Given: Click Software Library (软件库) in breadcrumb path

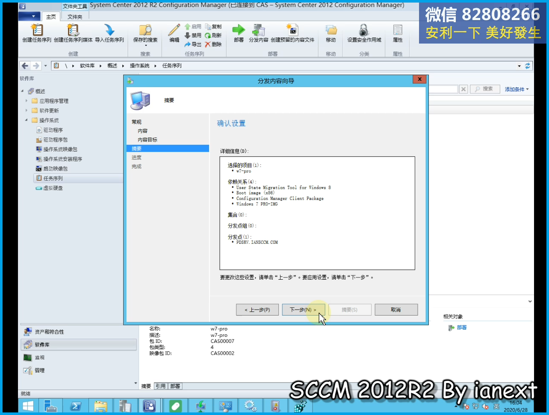Looking at the screenshot, I should coord(87,66).
